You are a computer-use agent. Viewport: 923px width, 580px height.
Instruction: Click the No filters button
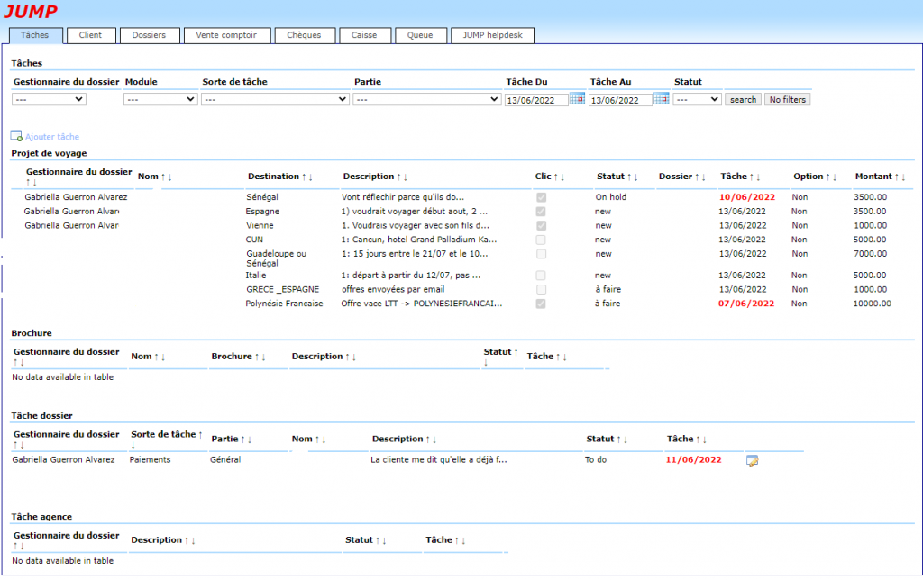787,99
